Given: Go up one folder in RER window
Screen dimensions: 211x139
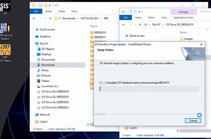Looking at the screenshot, I should pos(51,18).
